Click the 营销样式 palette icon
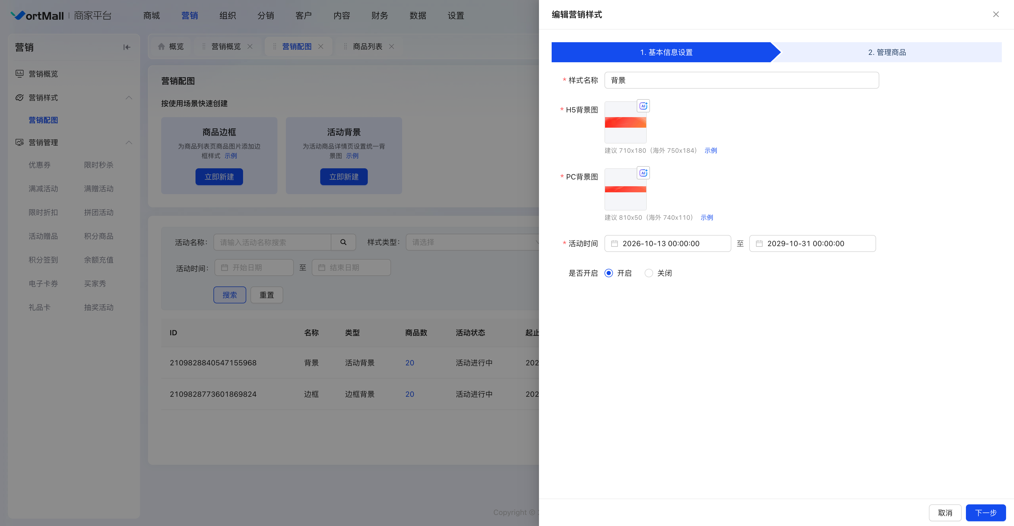Viewport: 1014px width, 526px height. 19,98
